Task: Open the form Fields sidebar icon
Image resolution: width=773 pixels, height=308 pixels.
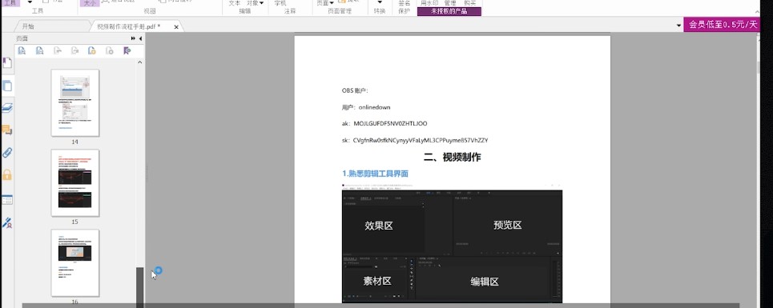Action: click(x=7, y=200)
